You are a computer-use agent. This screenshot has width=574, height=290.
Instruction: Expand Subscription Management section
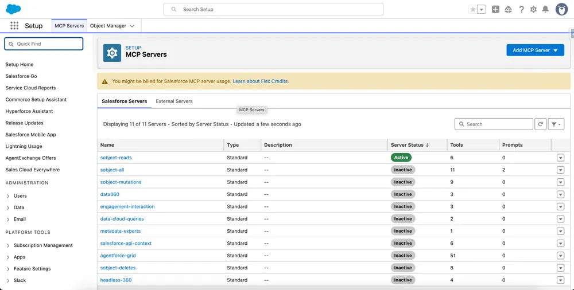point(8,246)
